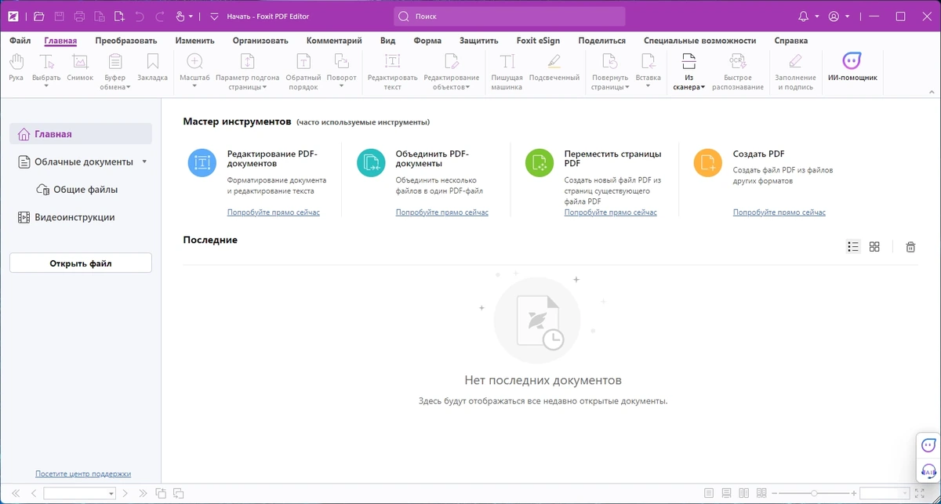The height and width of the screenshot is (504, 941).
Task: Click the Объединить PDF-документы teal icon
Action: 371,163
